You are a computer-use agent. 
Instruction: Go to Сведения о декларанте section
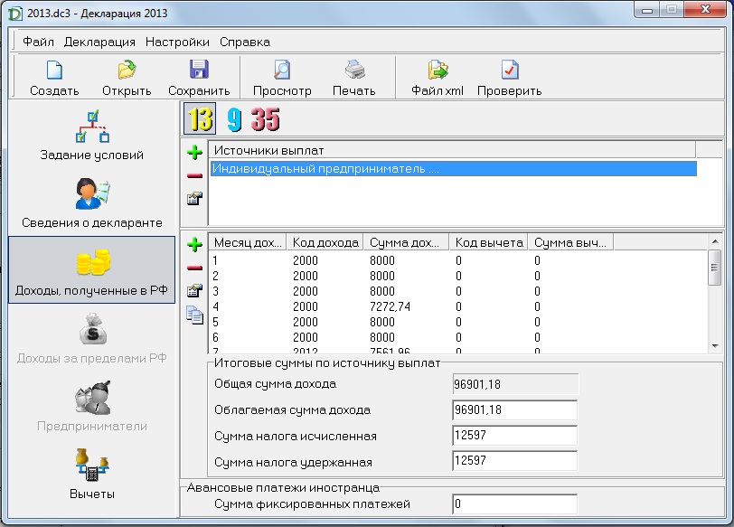[92, 203]
